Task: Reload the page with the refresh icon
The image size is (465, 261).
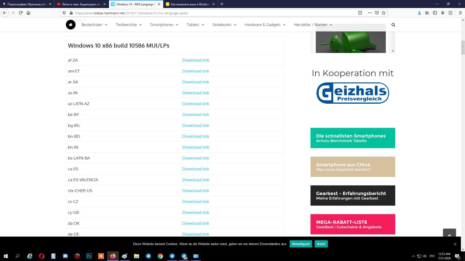Action: pos(21,13)
